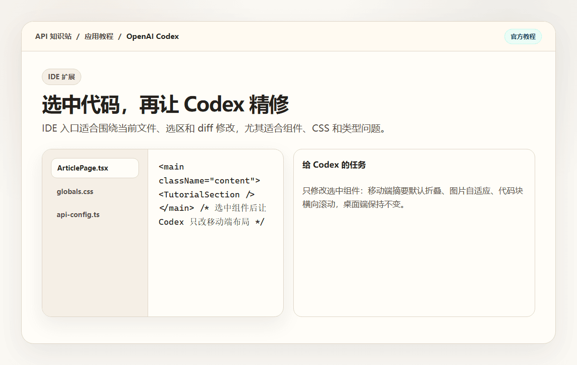Open the API 知识站 breadcrumb link
577x365 pixels.
(x=53, y=36)
